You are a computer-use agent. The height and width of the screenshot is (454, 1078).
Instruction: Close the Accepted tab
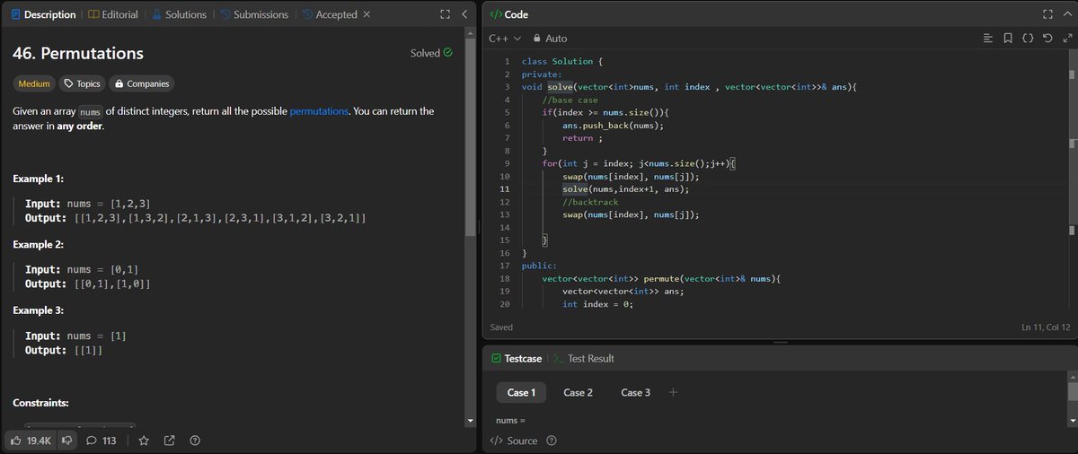point(366,14)
